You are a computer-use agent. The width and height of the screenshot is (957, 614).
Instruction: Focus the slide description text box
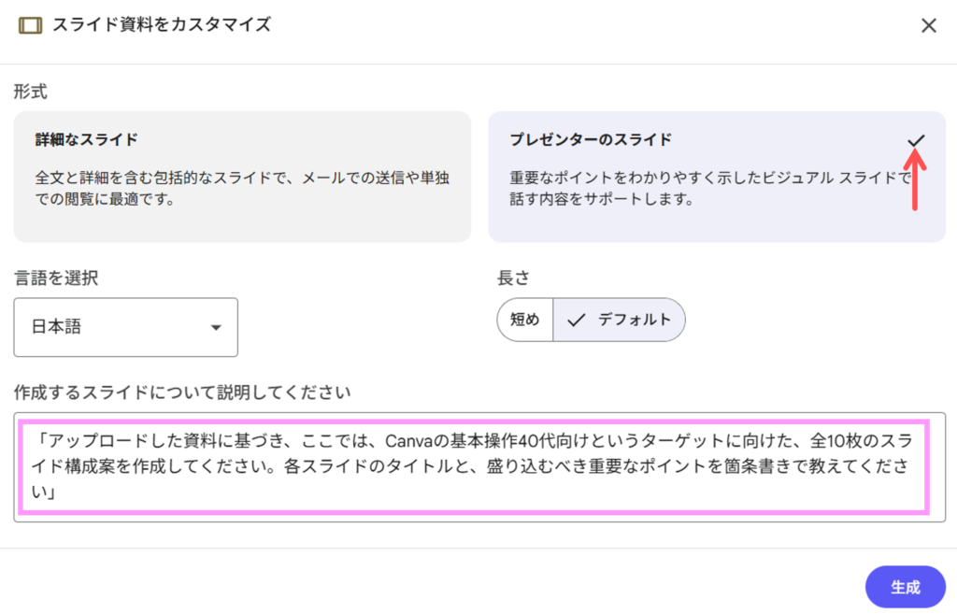pos(478,466)
